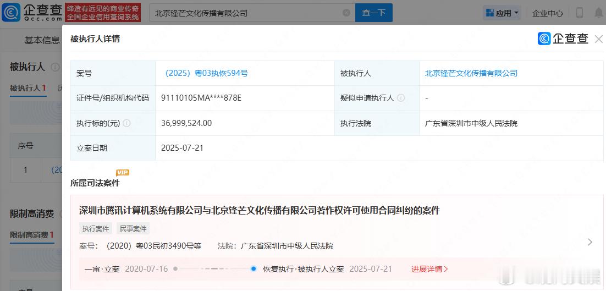Click the VIP badge above 所属司法案件
Viewport: 606px width, 291px height.
tap(123, 173)
